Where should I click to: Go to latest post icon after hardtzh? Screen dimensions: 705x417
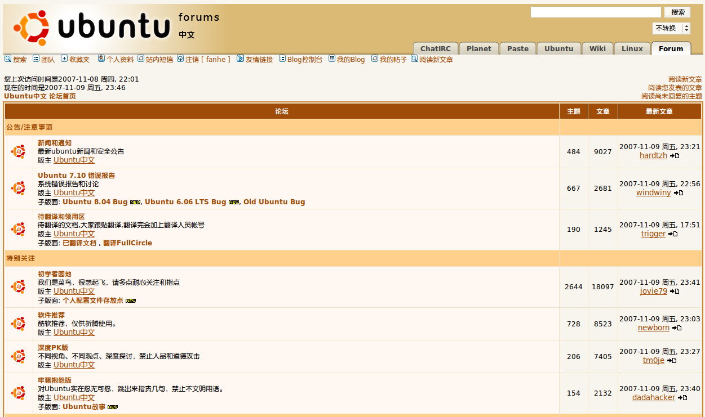click(x=675, y=156)
